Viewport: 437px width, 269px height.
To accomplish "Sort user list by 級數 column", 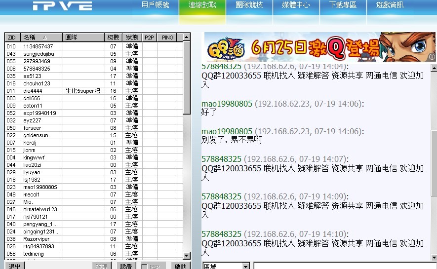I will click(113, 38).
